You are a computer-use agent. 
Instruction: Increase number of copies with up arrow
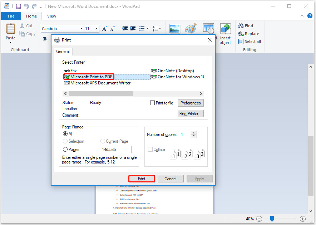point(193,133)
